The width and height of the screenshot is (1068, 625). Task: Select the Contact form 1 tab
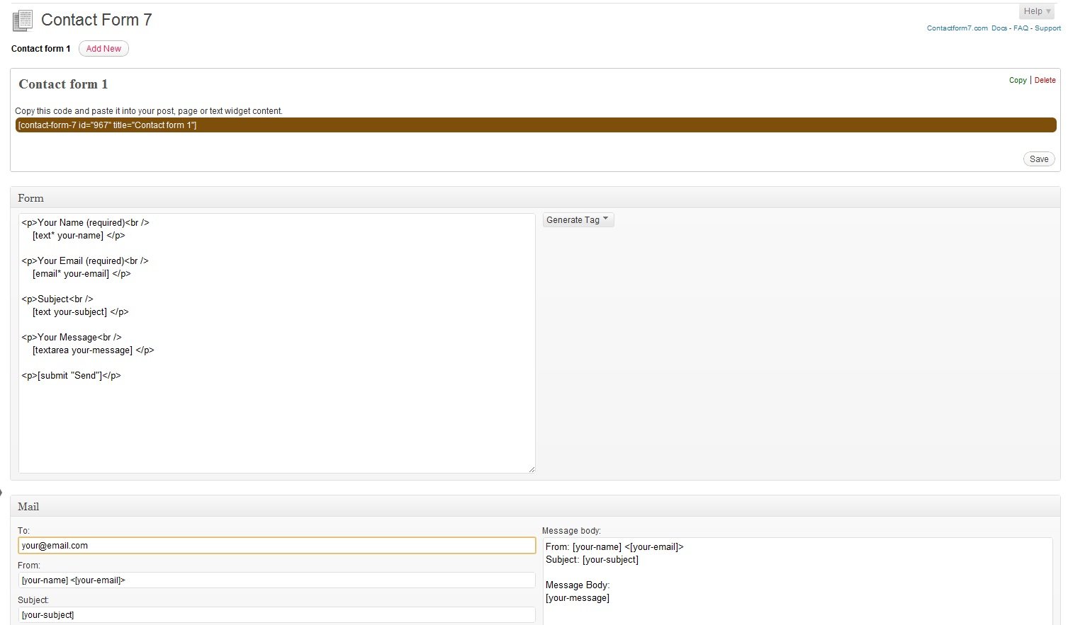point(41,49)
